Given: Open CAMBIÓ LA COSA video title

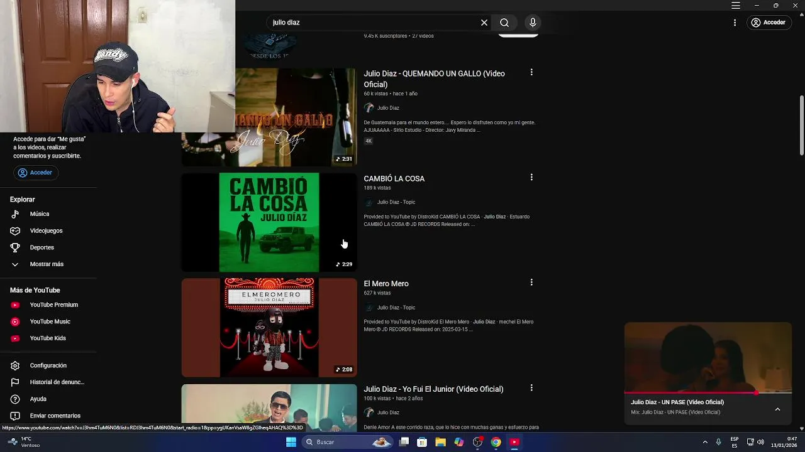Looking at the screenshot, I should 394,178.
